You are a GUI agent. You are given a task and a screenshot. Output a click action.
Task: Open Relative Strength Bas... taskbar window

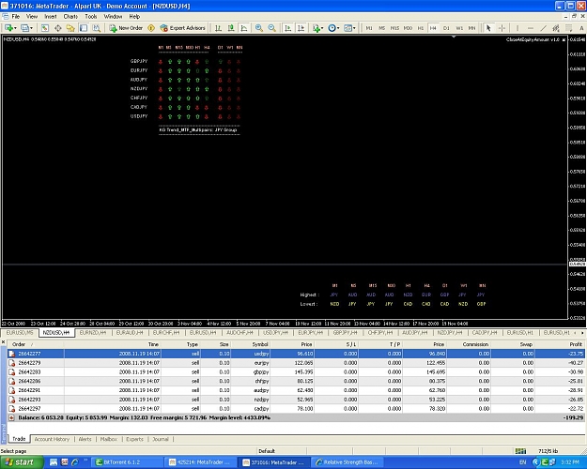[347, 462]
